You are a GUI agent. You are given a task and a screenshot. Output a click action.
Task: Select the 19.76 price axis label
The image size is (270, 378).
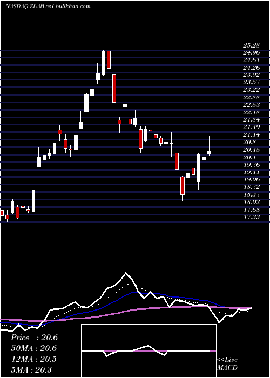pyautogui.click(x=251, y=165)
